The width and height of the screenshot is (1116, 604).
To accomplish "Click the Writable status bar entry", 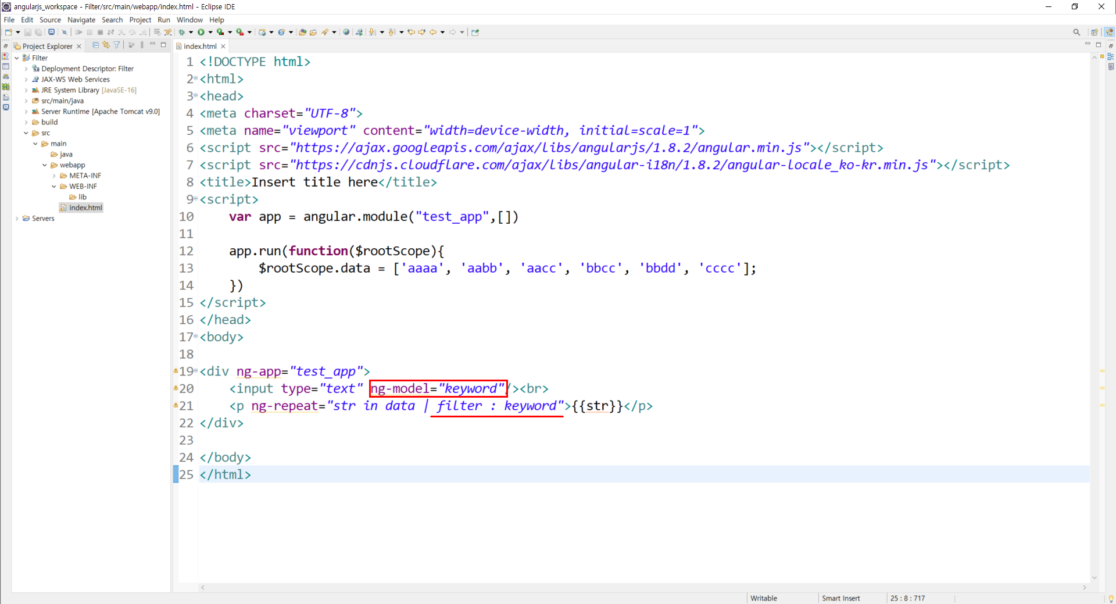I will click(763, 598).
